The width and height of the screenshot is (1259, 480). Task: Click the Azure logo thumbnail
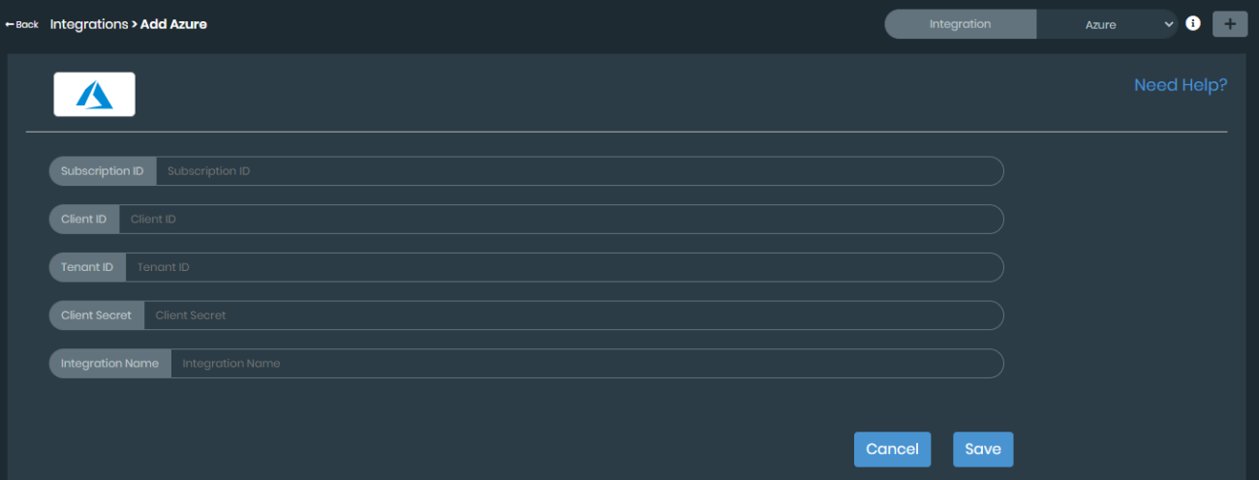click(94, 94)
